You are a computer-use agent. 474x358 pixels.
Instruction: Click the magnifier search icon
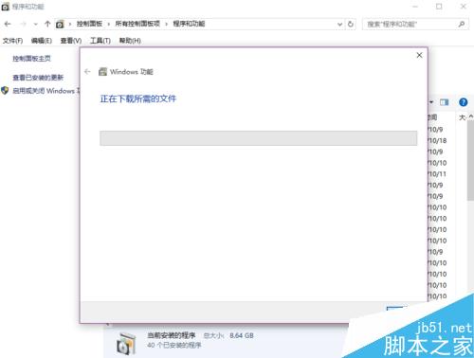(x=462, y=24)
